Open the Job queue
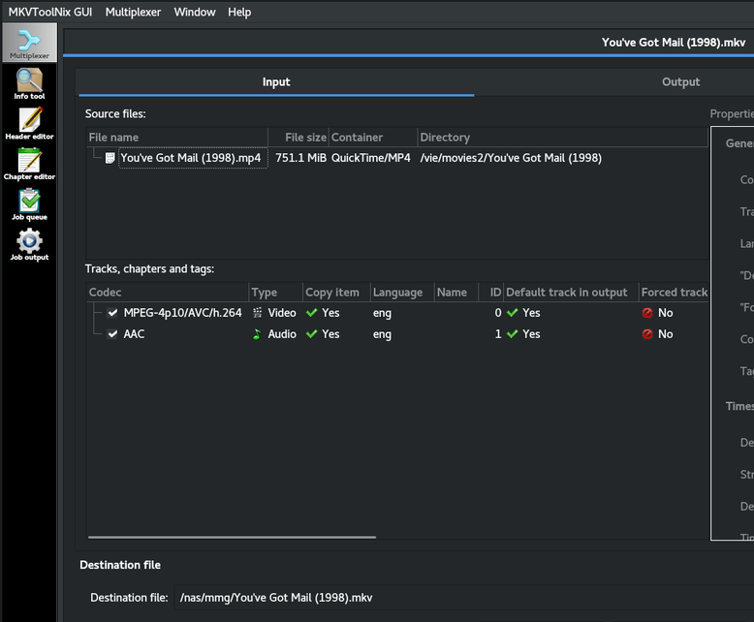This screenshot has width=754, height=622. click(x=29, y=203)
